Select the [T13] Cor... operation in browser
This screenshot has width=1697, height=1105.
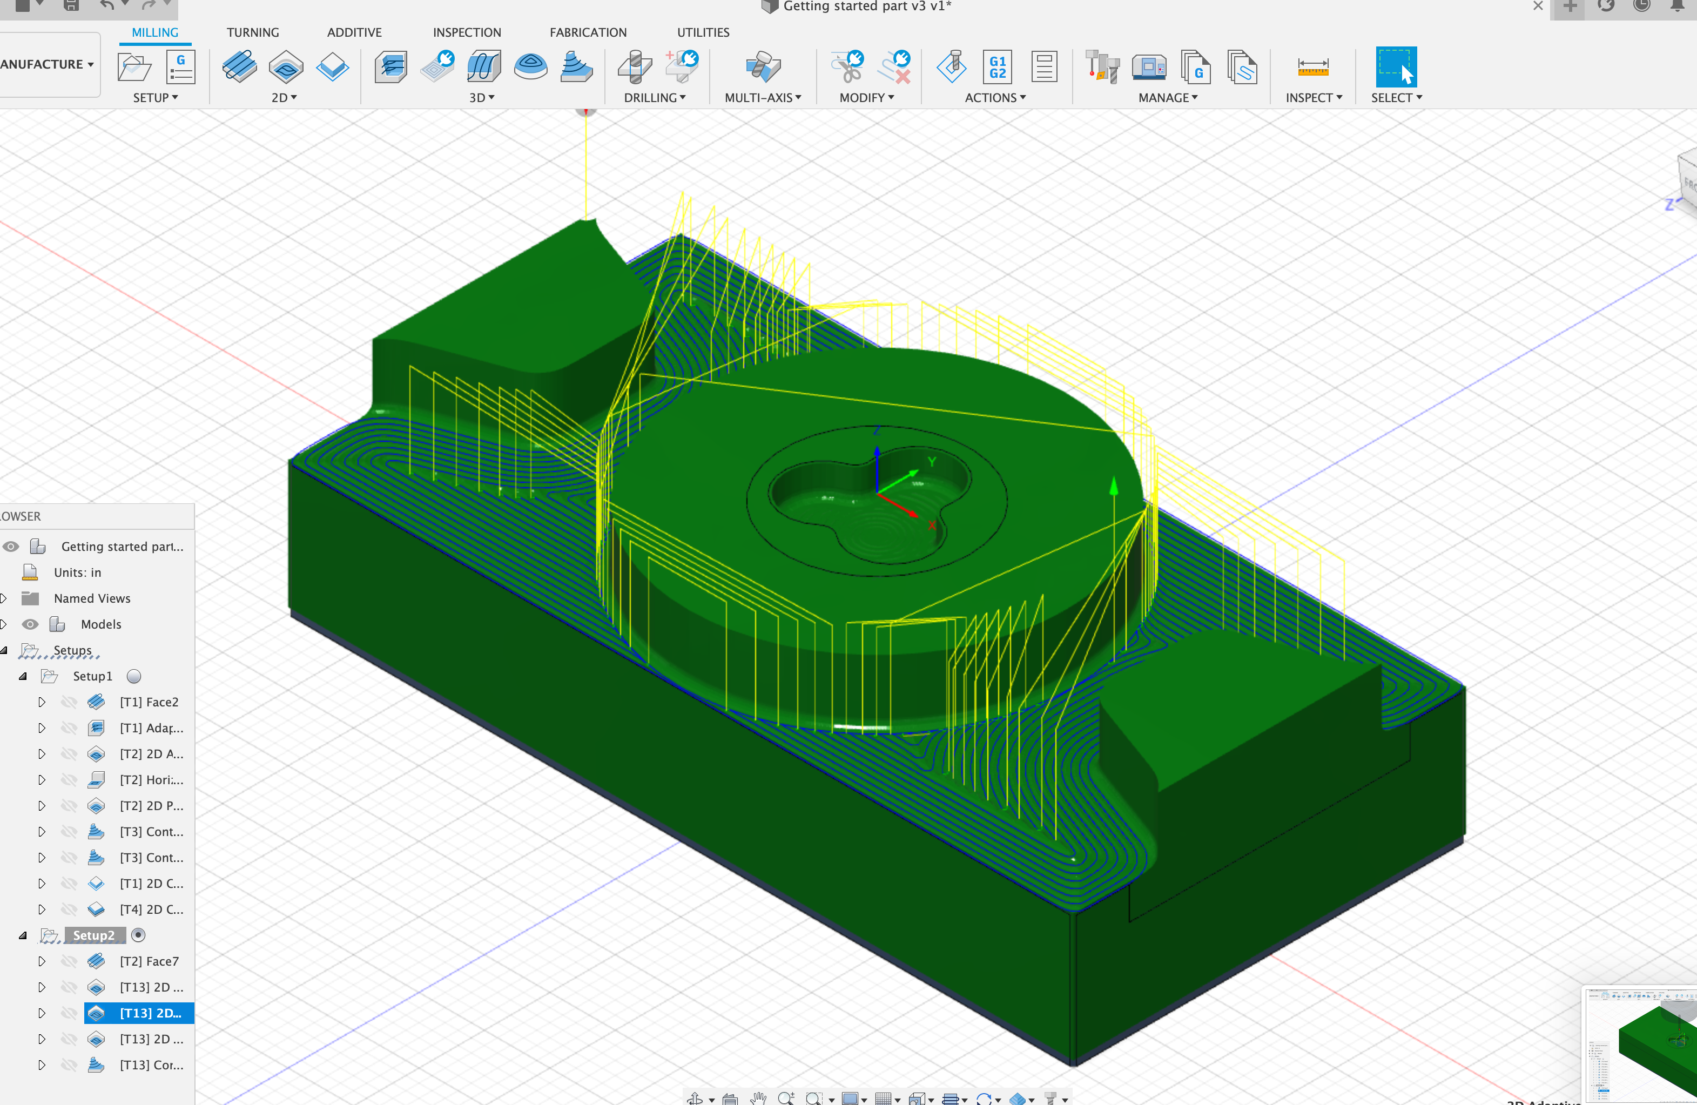[151, 1064]
